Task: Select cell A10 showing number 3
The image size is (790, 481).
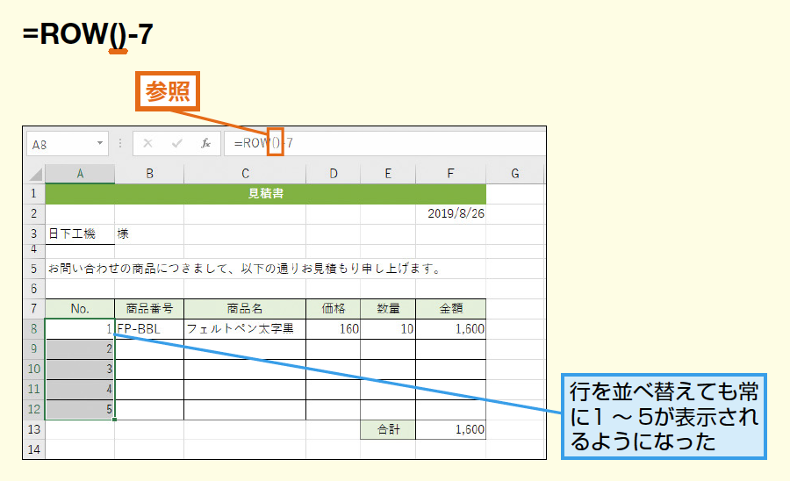Action: tap(80, 370)
